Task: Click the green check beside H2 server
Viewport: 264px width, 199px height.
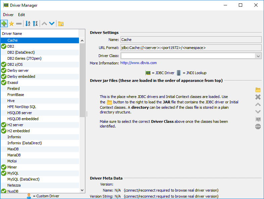Action: (4, 125)
